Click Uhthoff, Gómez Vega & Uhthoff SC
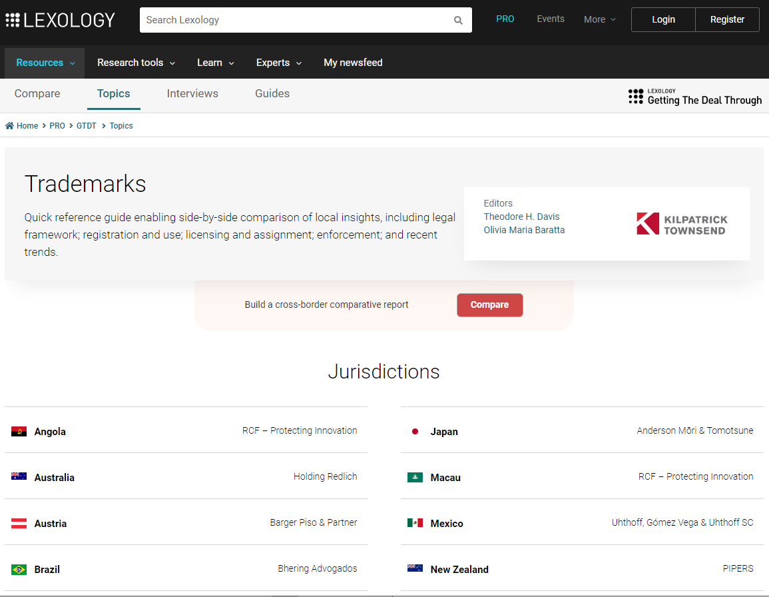The image size is (769, 597). (682, 522)
